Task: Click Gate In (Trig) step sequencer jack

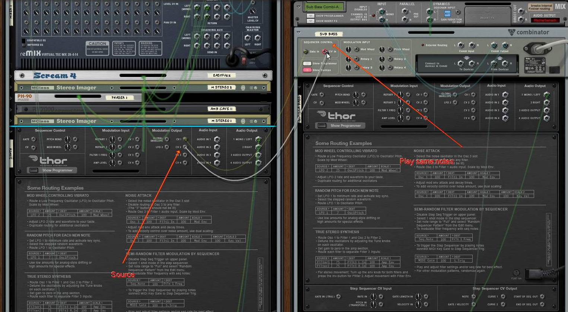Action: click(x=339, y=297)
